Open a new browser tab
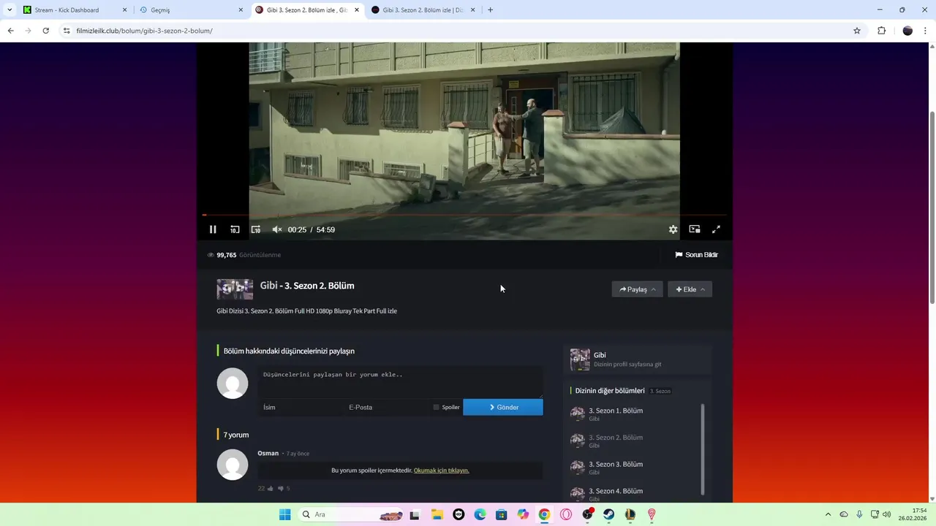This screenshot has height=526, width=936. (x=490, y=10)
